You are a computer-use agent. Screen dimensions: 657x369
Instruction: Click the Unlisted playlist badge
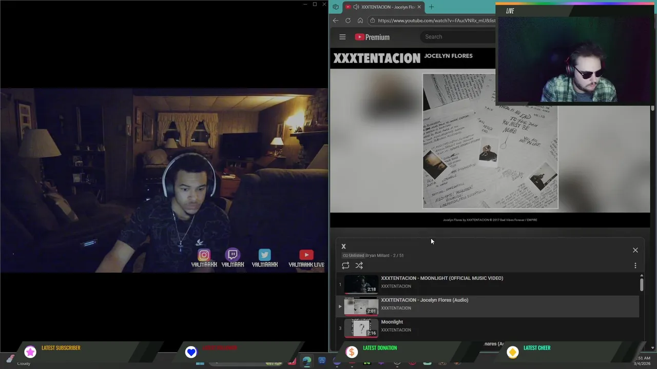pyautogui.click(x=353, y=255)
